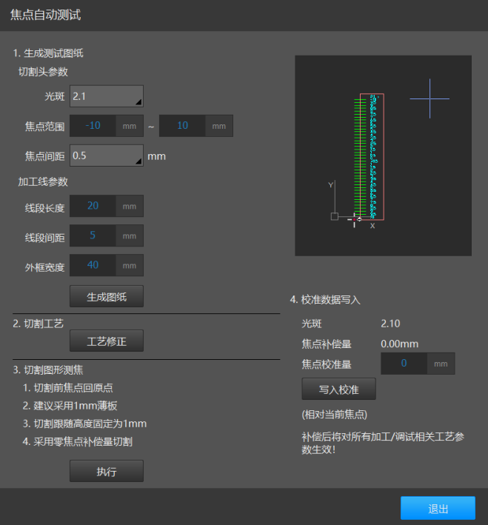
Task: Click the Y axis label in preview
Action: pyautogui.click(x=330, y=185)
